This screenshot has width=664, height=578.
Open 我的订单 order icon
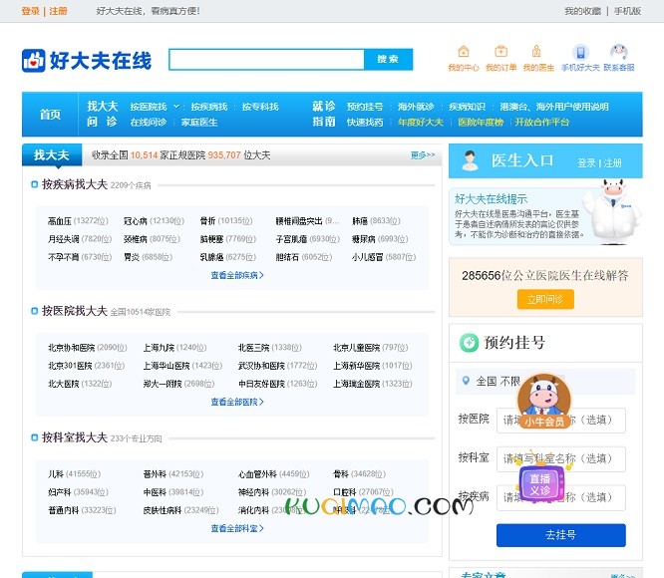[x=500, y=52]
